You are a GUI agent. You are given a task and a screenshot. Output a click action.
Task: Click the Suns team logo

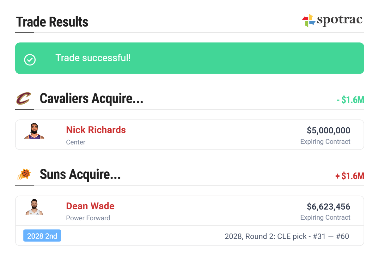coord(24,174)
